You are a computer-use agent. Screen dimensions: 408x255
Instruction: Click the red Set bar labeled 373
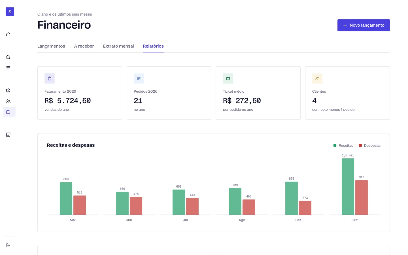305,208
